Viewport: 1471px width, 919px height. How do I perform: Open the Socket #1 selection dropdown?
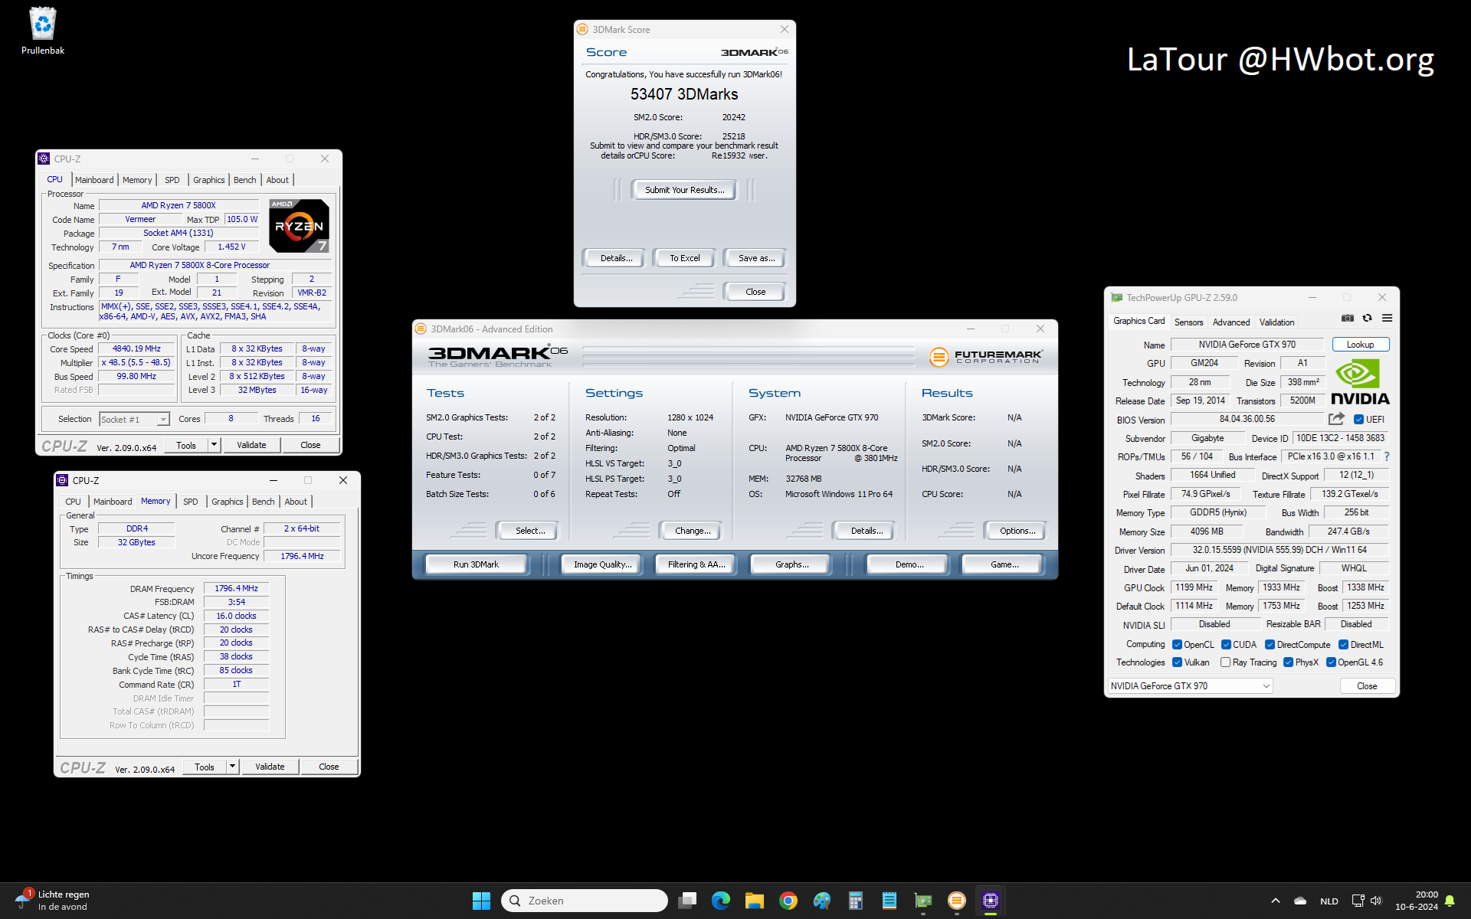[134, 419]
